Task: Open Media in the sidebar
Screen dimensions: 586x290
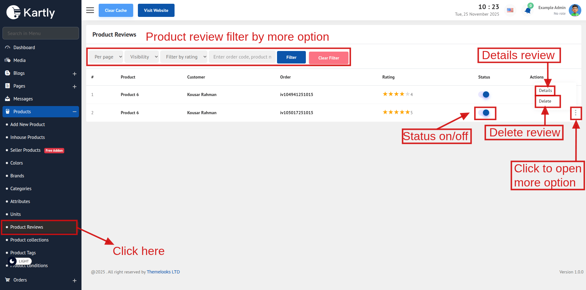Action: [19, 60]
